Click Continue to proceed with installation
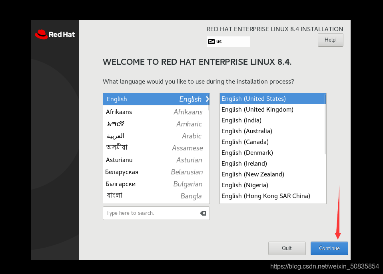383x274 pixels. [329, 248]
